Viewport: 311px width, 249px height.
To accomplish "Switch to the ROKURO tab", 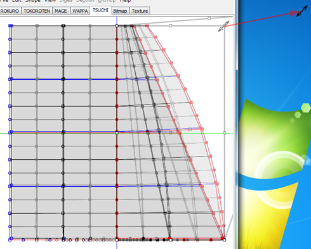I will pos(10,11).
